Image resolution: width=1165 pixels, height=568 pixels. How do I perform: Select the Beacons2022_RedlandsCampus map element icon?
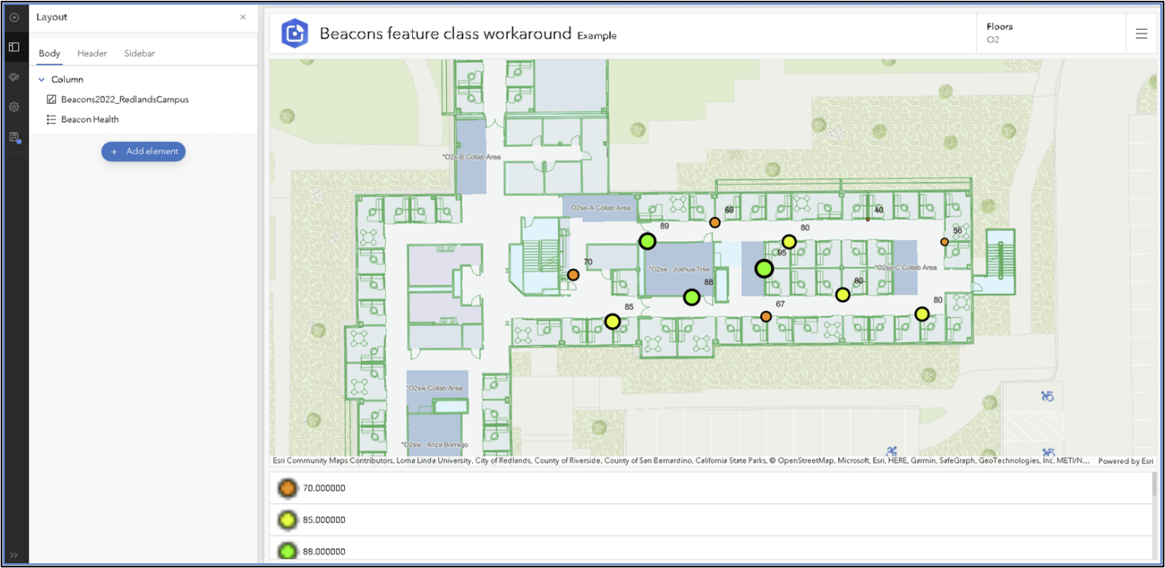point(50,100)
